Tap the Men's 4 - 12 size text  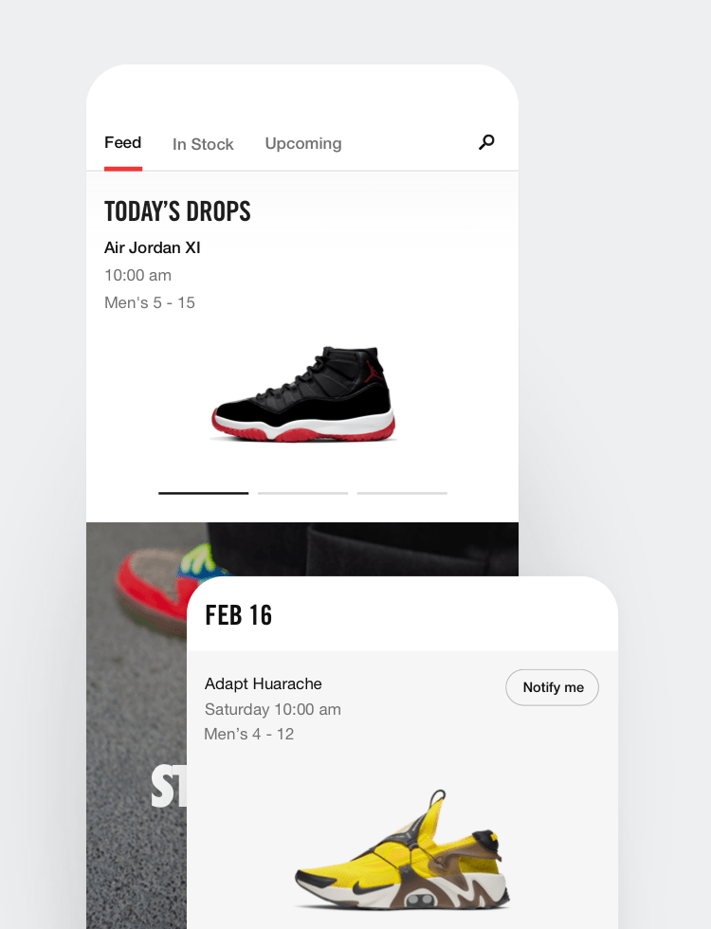(248, 734)
